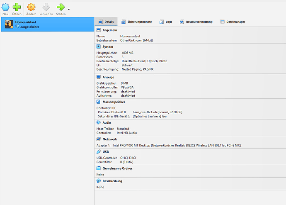
Task: Select the Homeassistant VM in the list
Action: [x=48, y=24]
